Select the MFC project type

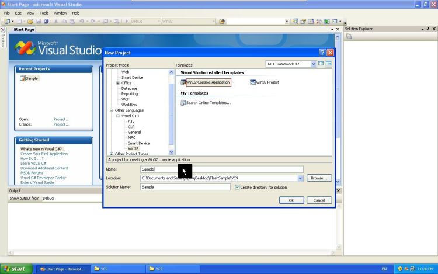(x=131, y=138)
